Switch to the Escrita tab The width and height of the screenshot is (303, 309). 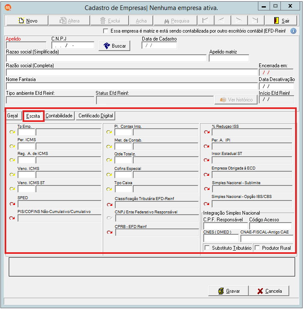[33, 116]
